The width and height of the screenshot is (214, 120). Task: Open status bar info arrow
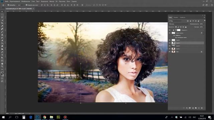[30, 113]
